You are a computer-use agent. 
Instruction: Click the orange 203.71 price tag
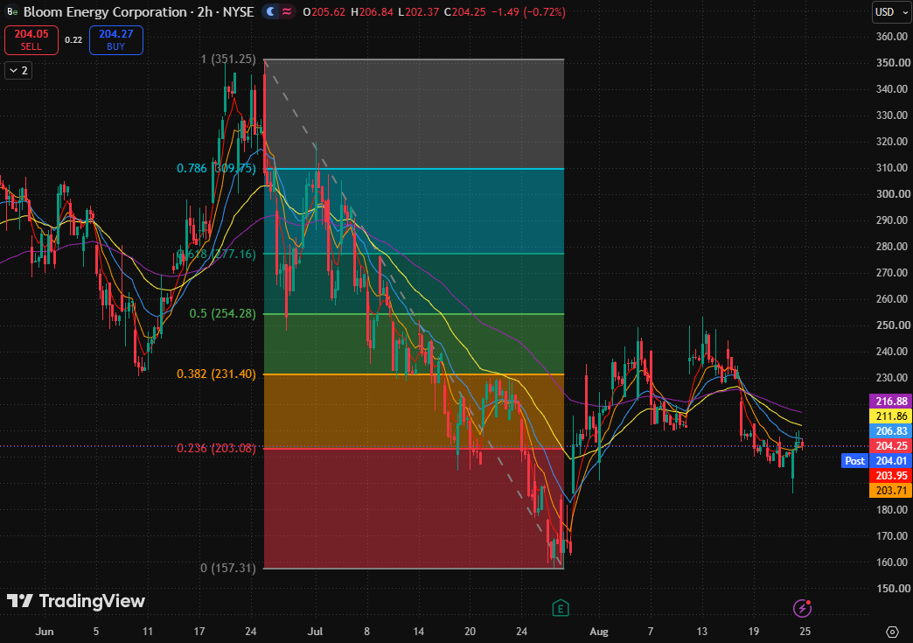click(x=891, y=491)
